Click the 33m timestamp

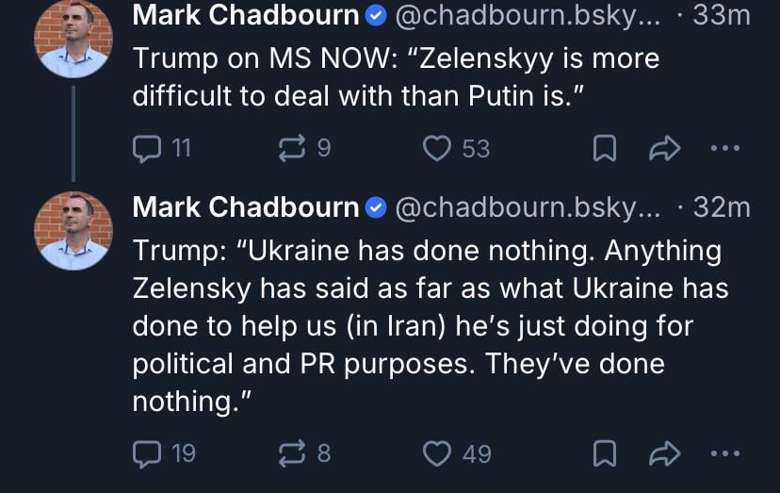click(721, 16)
